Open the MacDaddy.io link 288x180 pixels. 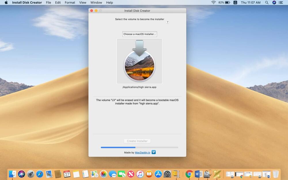pyautogui.click(x=143, y=153)
